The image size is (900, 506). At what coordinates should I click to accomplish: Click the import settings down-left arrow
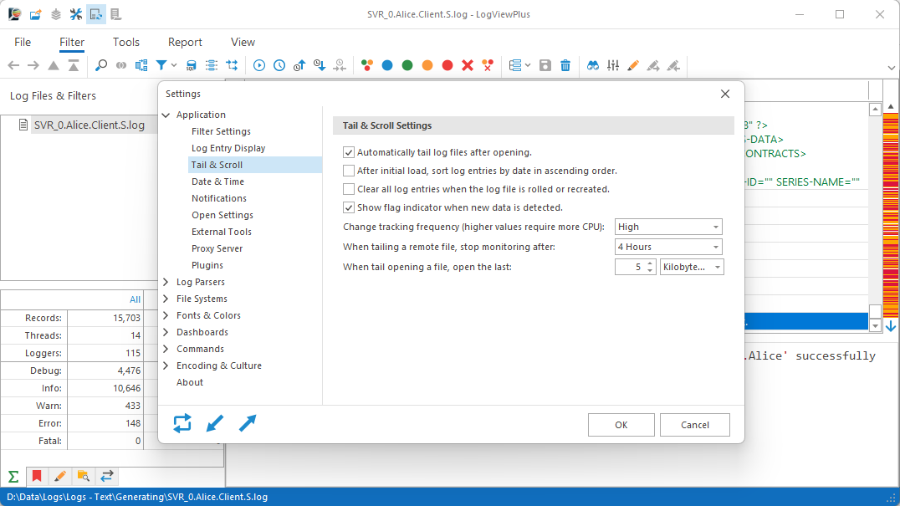coord(215,423)
